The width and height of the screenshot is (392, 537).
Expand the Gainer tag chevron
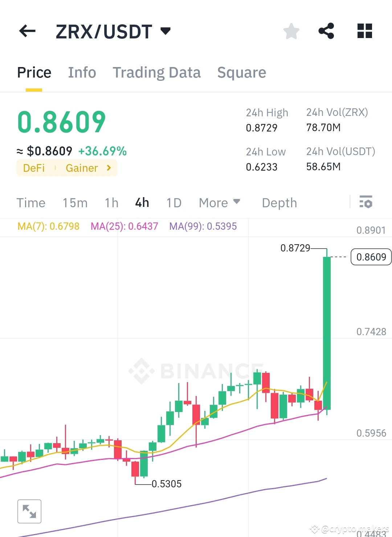point(108,168)
